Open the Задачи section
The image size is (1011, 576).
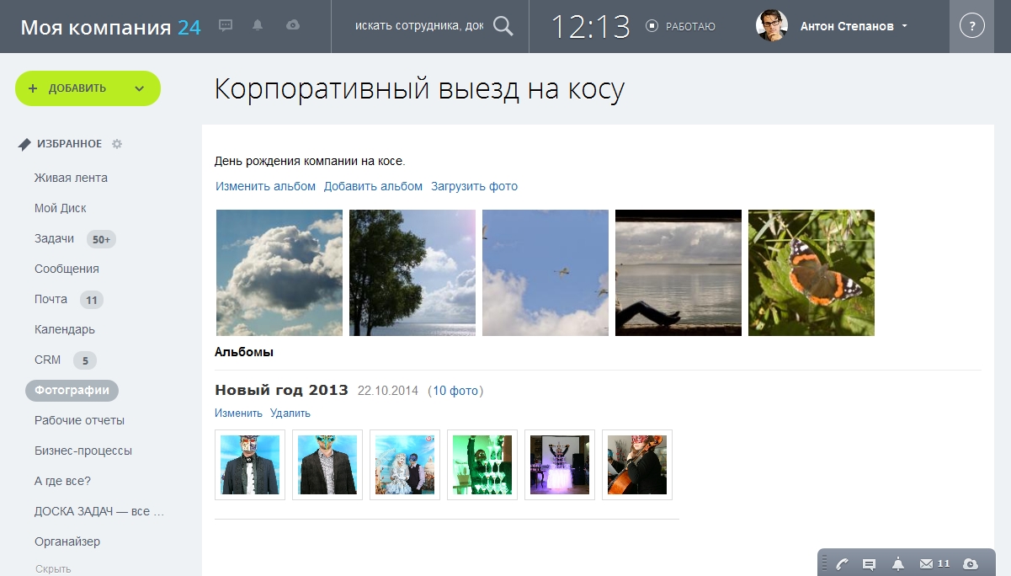click(55, 238)
